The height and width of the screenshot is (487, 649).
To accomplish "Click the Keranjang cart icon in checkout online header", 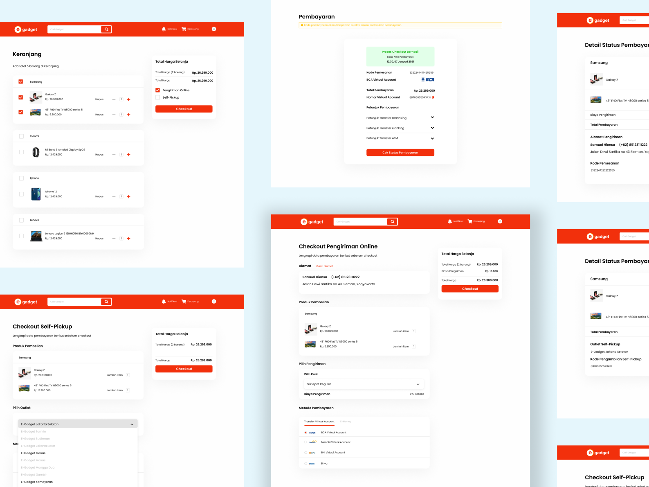I will 470,221.
